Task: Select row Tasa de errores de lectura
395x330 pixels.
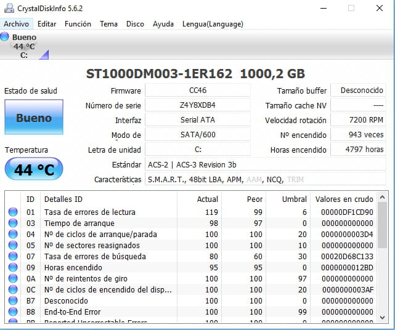Action: point(191,212)
